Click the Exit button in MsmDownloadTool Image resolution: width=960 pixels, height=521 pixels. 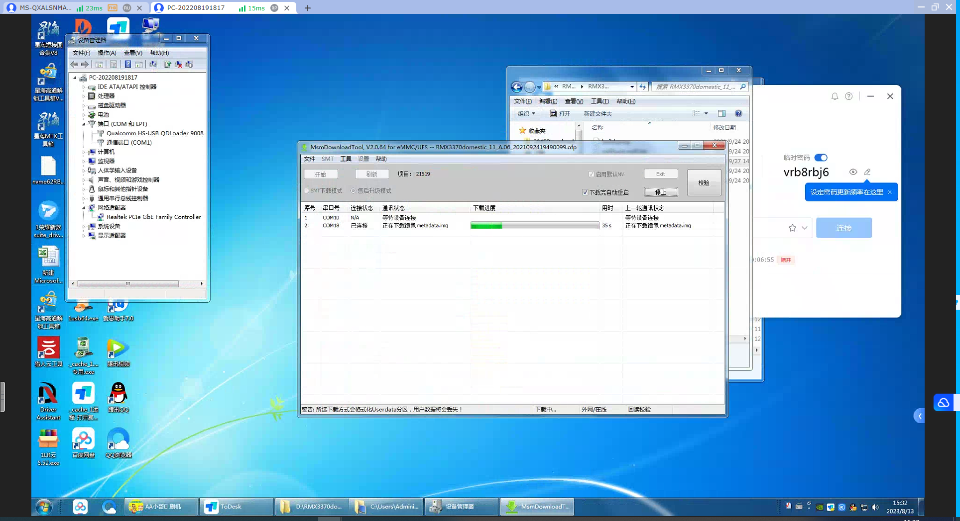661,174
